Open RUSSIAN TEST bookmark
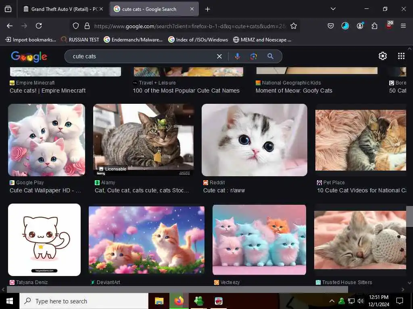The image size is (413, 309). tap(80, 40)
